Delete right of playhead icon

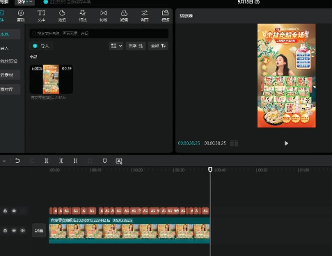coord(75,161)
